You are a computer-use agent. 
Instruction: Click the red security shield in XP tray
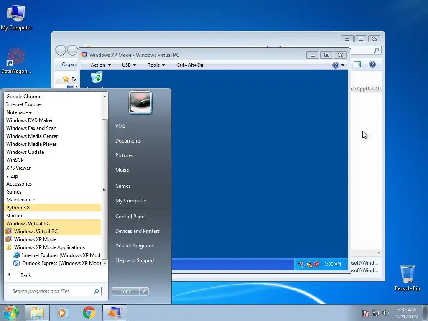317,264
